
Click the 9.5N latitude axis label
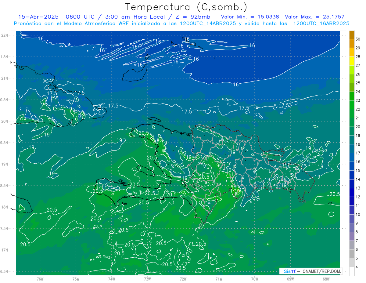tap(5, 143)
